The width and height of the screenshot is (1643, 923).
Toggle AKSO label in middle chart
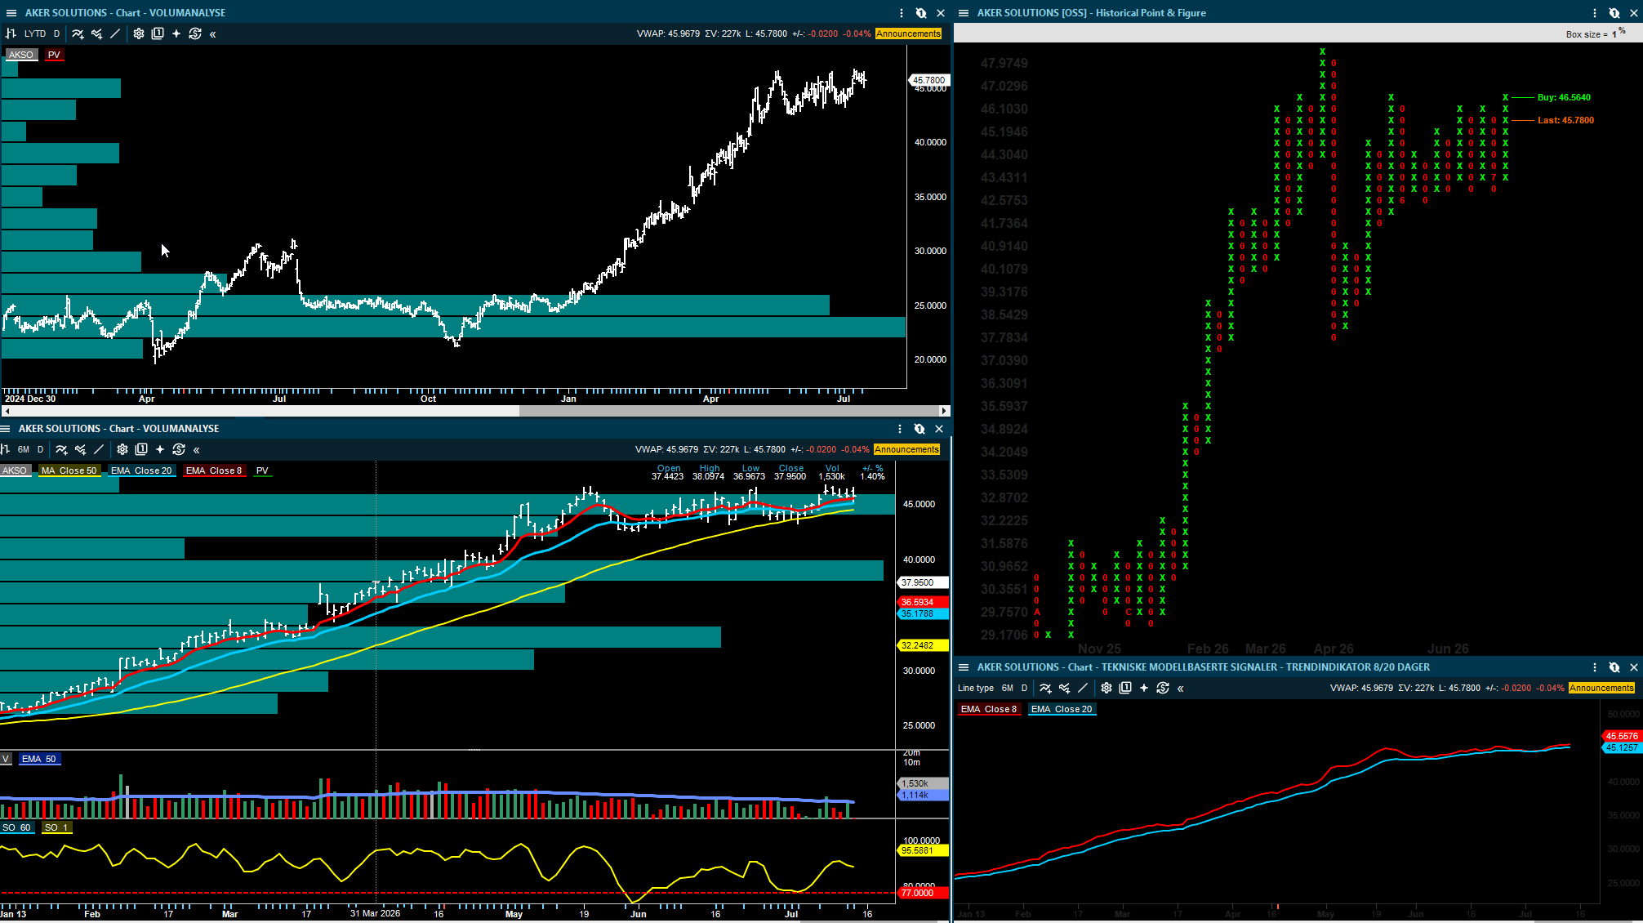click(15, 470)
